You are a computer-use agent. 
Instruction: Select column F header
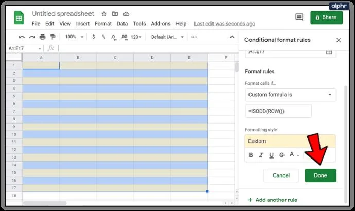point(223,58)
